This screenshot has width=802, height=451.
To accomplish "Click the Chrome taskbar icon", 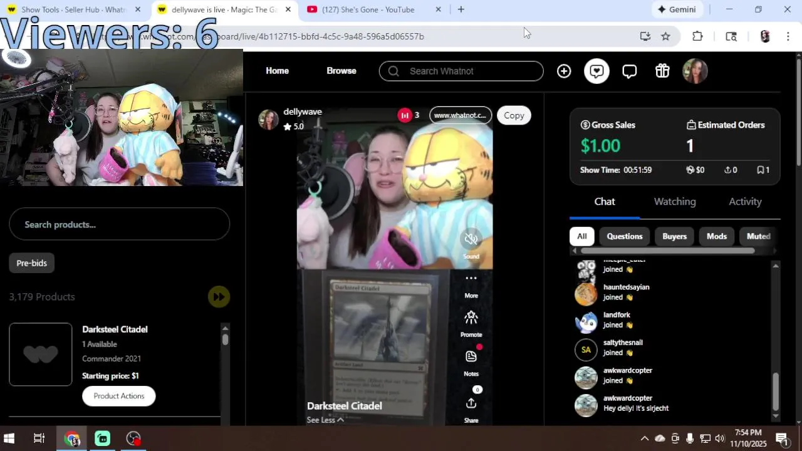I will (72, 438).
